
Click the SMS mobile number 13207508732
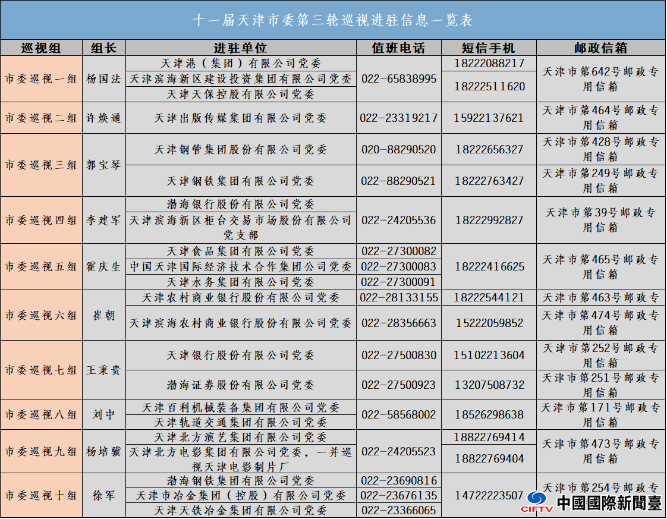(489, 385)
